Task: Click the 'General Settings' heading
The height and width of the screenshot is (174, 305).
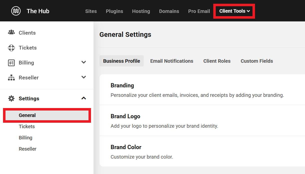Action: [125, 34]
